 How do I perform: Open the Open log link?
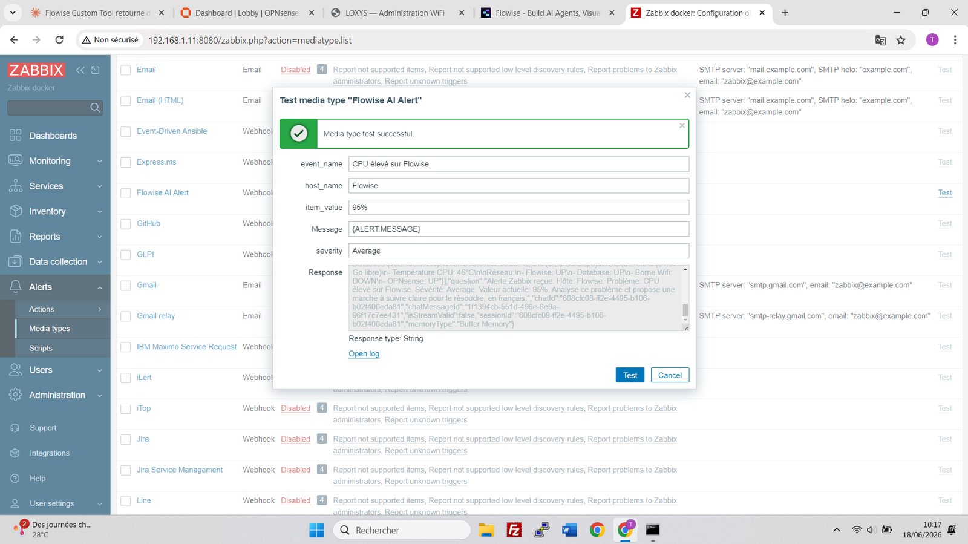364,354
